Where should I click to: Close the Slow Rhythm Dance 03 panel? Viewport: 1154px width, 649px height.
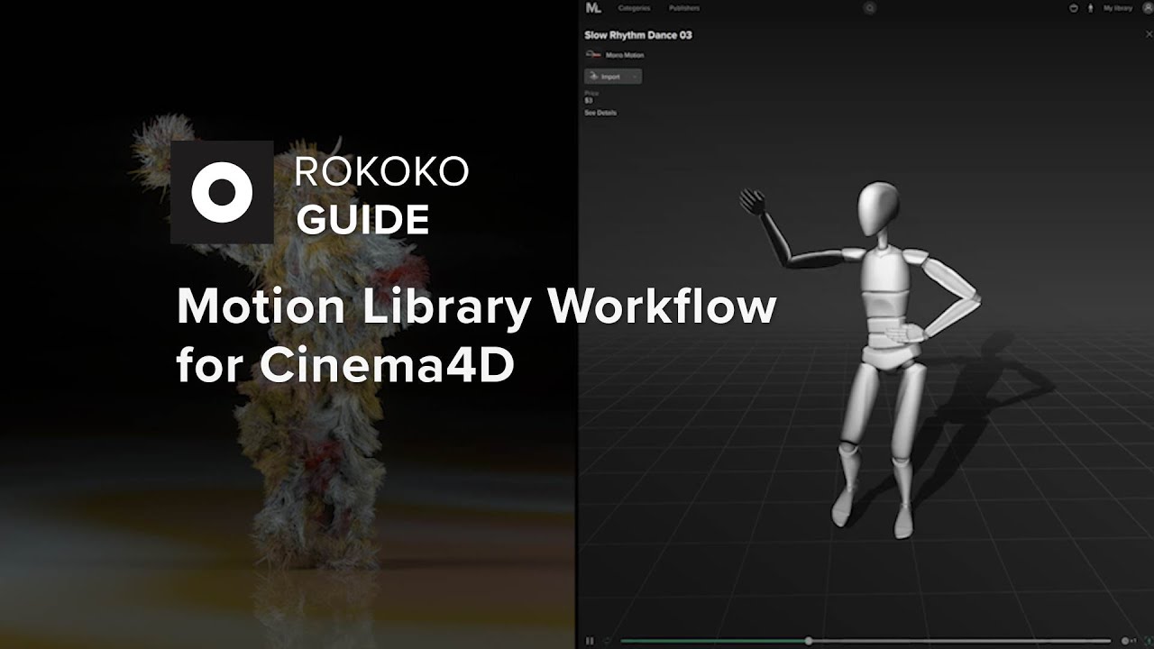1149,34
